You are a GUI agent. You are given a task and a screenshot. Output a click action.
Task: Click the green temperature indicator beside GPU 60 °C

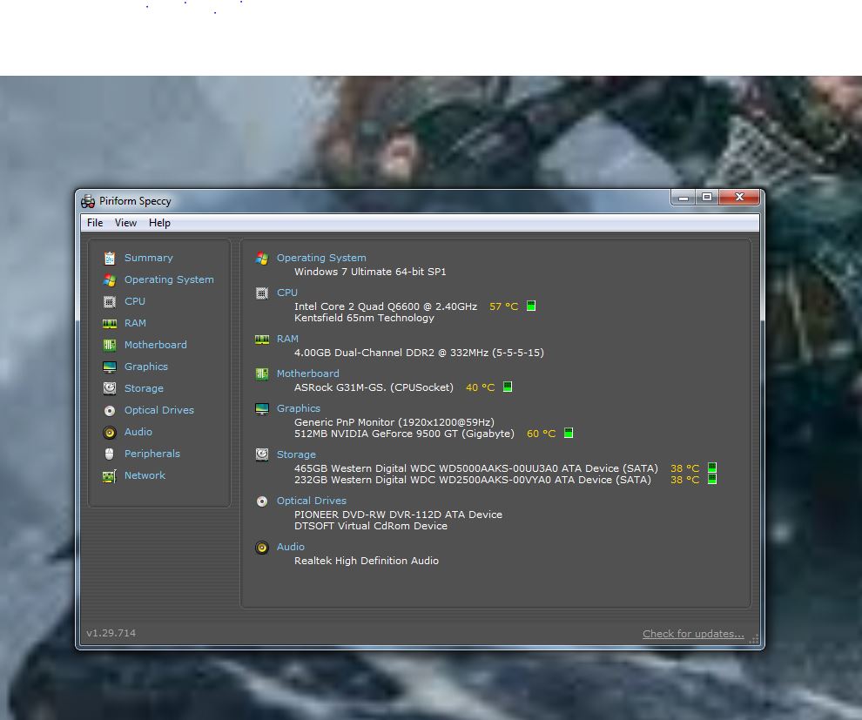pos(569,433)
